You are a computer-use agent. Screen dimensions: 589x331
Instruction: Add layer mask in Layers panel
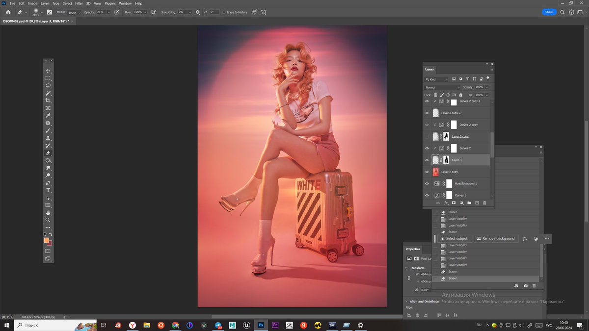[x=454, y=203]
